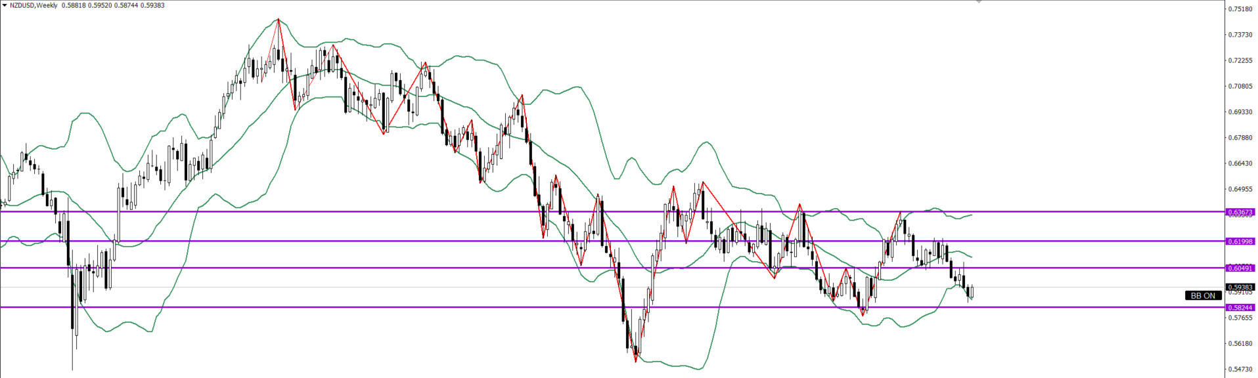Click the 0.64955 value on price scale

click(1240, 189)
